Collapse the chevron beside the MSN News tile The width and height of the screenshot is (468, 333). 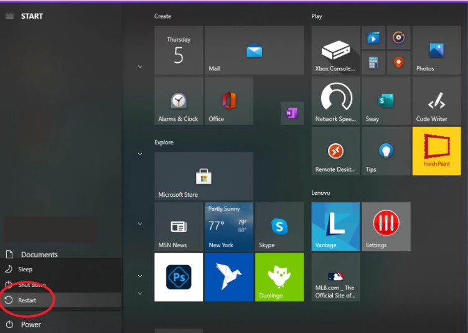point(139,224)
